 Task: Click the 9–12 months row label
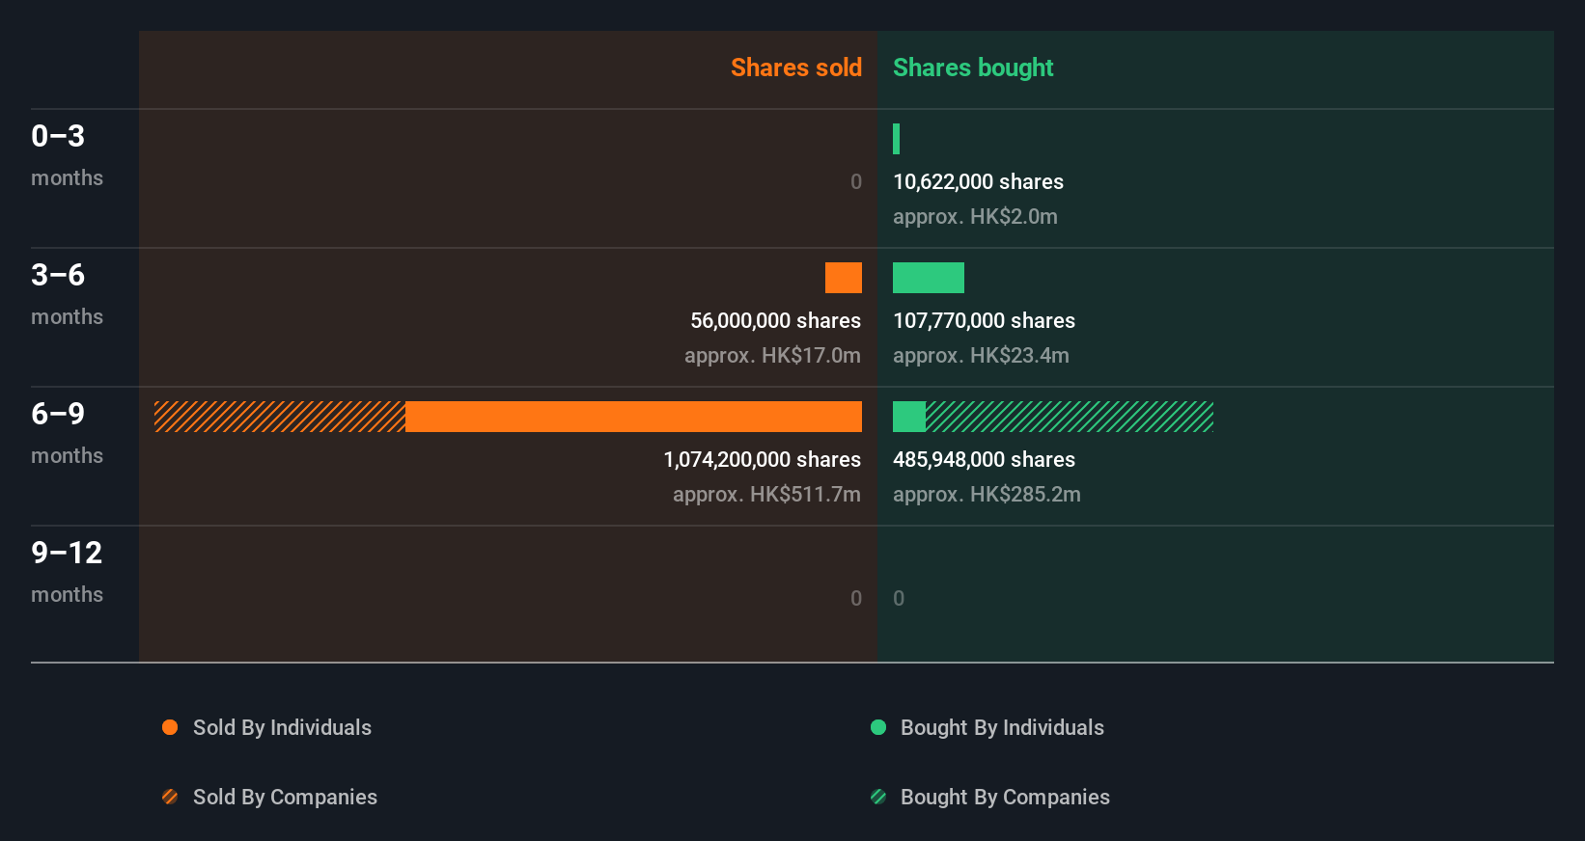(x=67, y=571)
